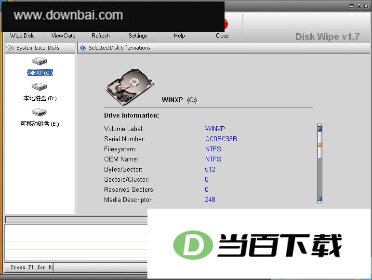Screen dimensions: 372x280
Task: Click the Bytes/Sector value 512
Action: [x=210, y=169]
